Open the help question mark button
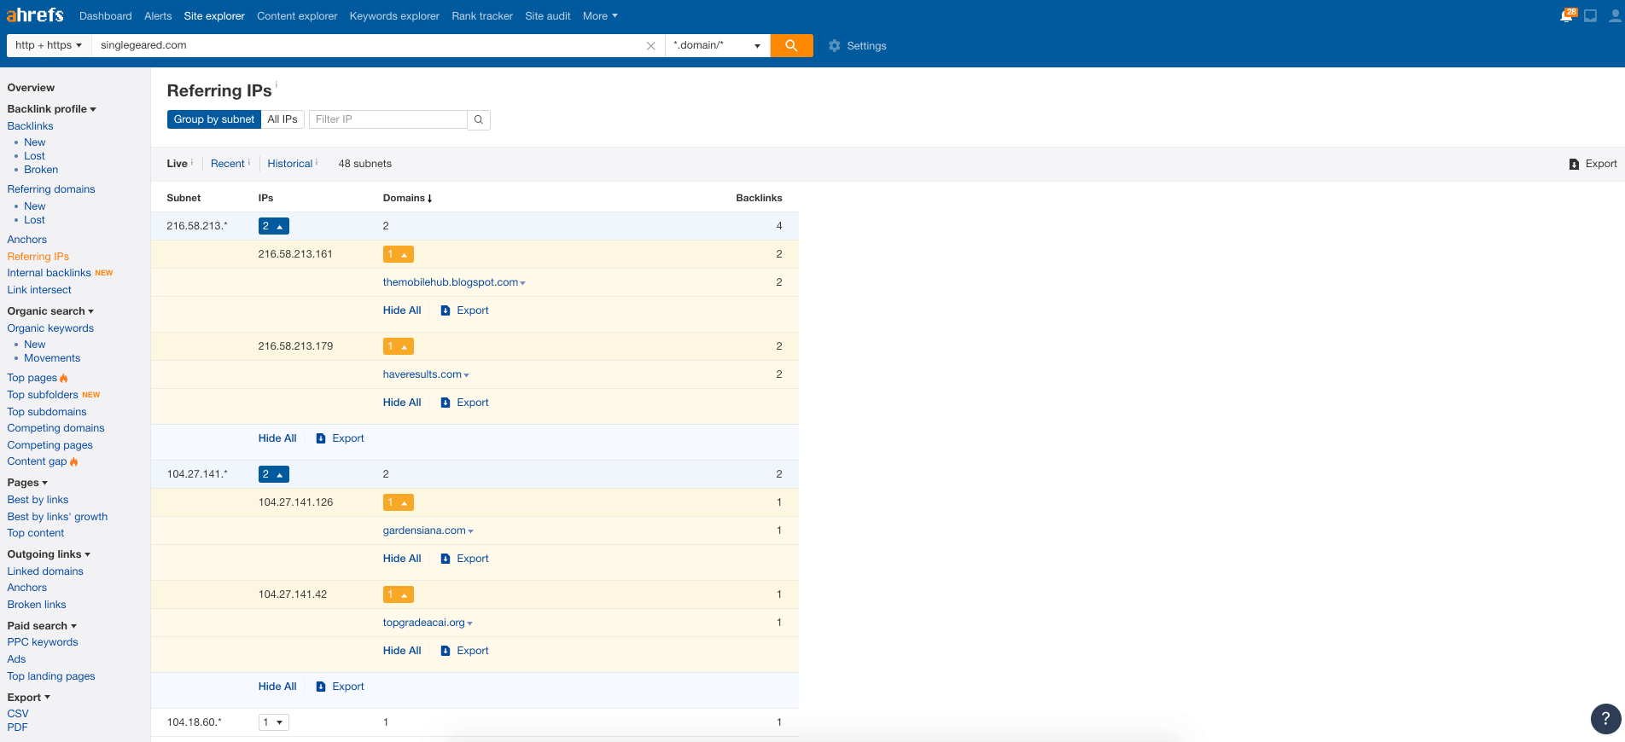 tap(1605, 718)
